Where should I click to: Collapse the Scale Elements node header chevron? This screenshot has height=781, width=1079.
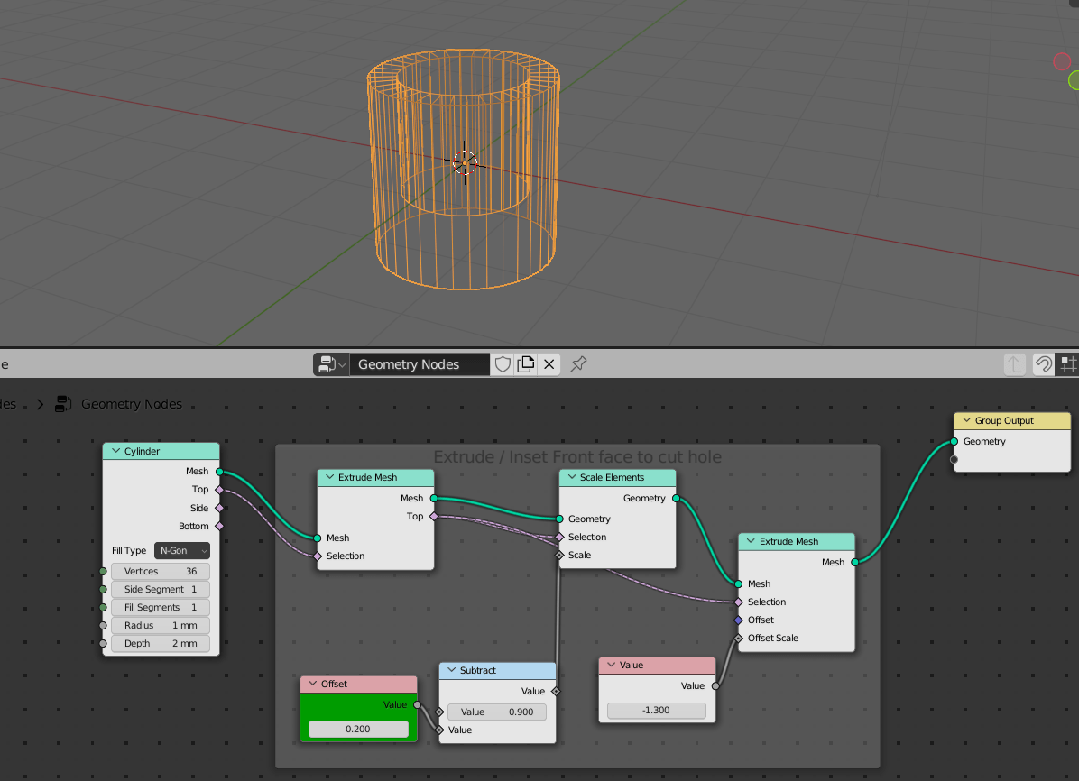[568, 476]
